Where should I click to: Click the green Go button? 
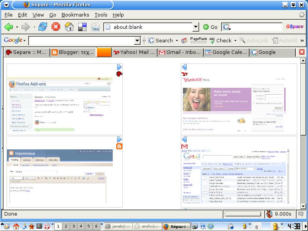pos(210,27)
